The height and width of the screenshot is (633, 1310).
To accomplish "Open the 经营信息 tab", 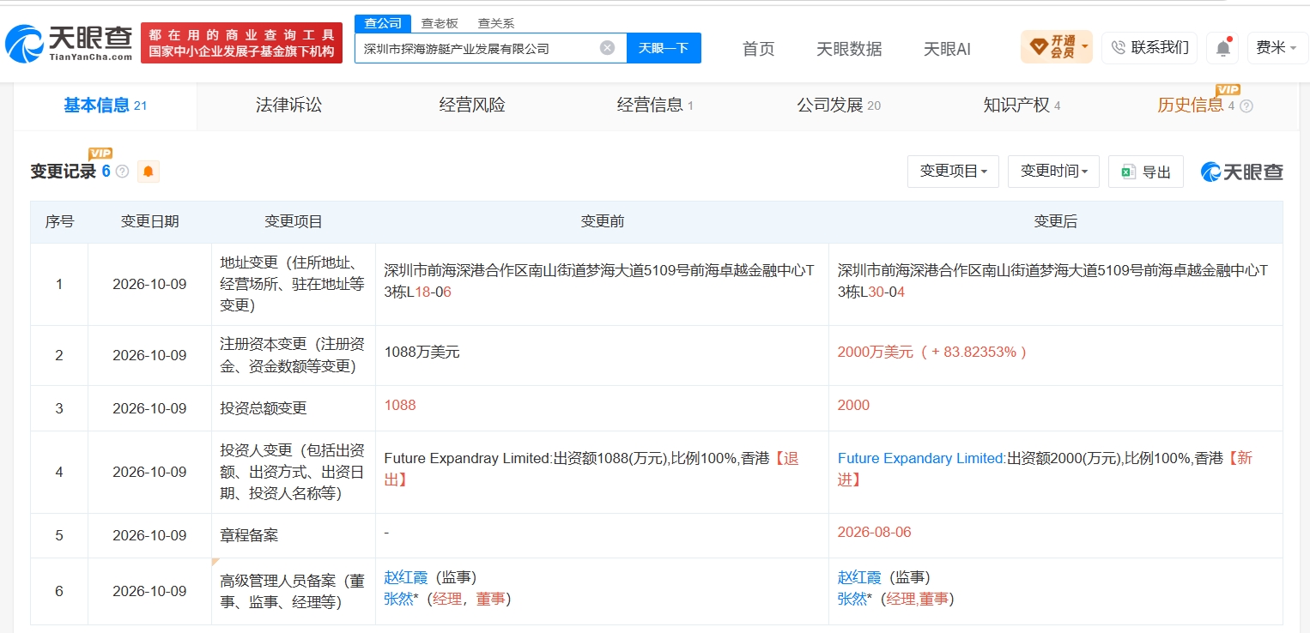I will (655, 105).
